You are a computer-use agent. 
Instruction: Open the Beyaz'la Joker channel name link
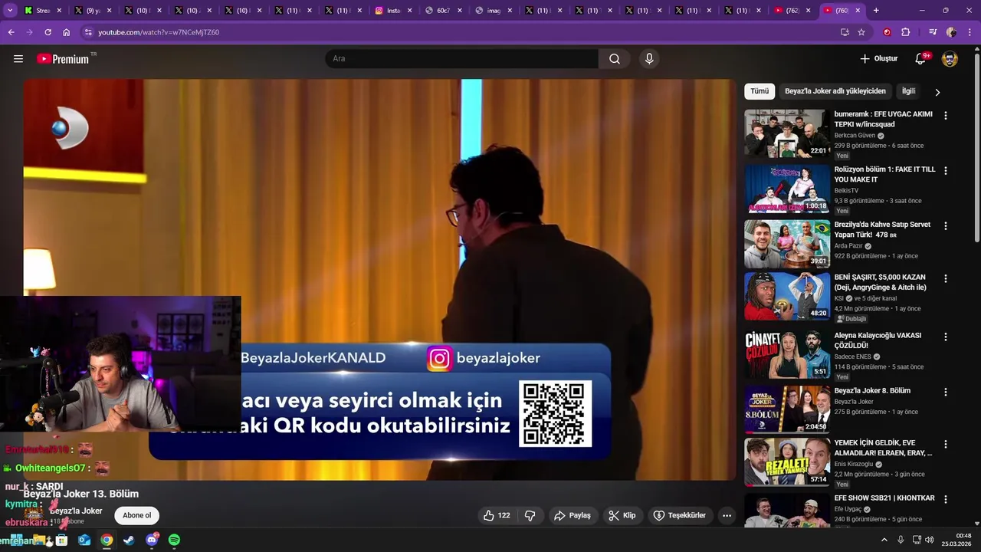76,511
